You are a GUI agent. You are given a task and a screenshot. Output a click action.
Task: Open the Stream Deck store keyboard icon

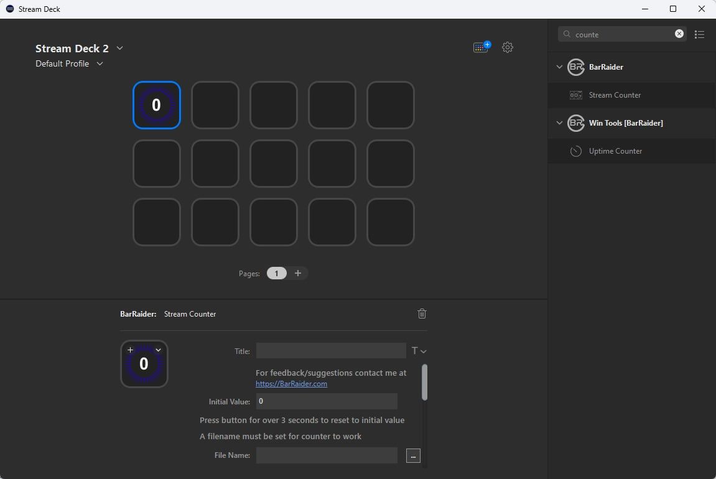481,47
